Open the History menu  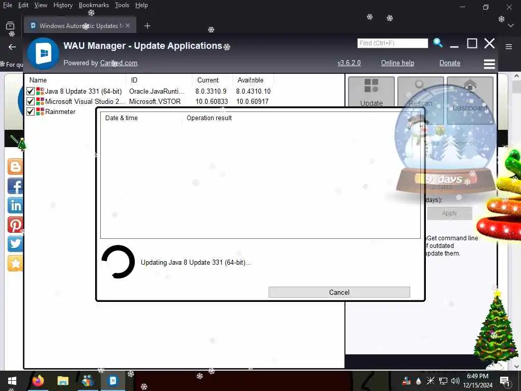pos(63,5)
